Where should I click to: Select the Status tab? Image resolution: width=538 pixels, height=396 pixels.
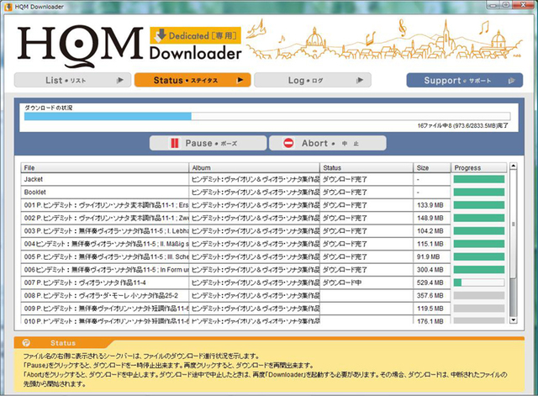[x=193, y=80]
